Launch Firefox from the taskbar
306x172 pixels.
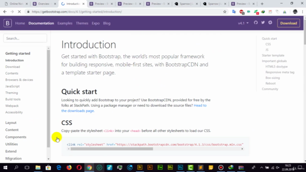[x=69, y=168]
